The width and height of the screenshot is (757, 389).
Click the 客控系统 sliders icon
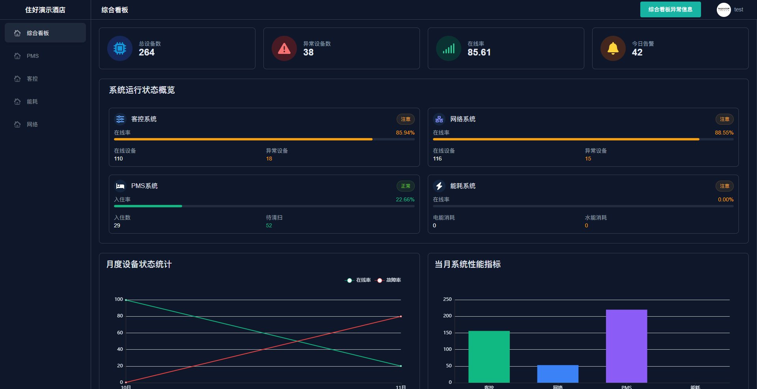pos(120,119)
